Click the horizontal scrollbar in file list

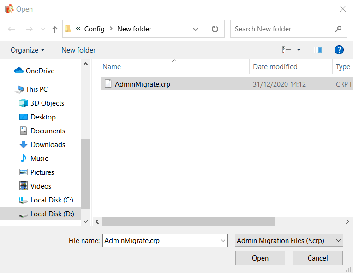point(189,222)
